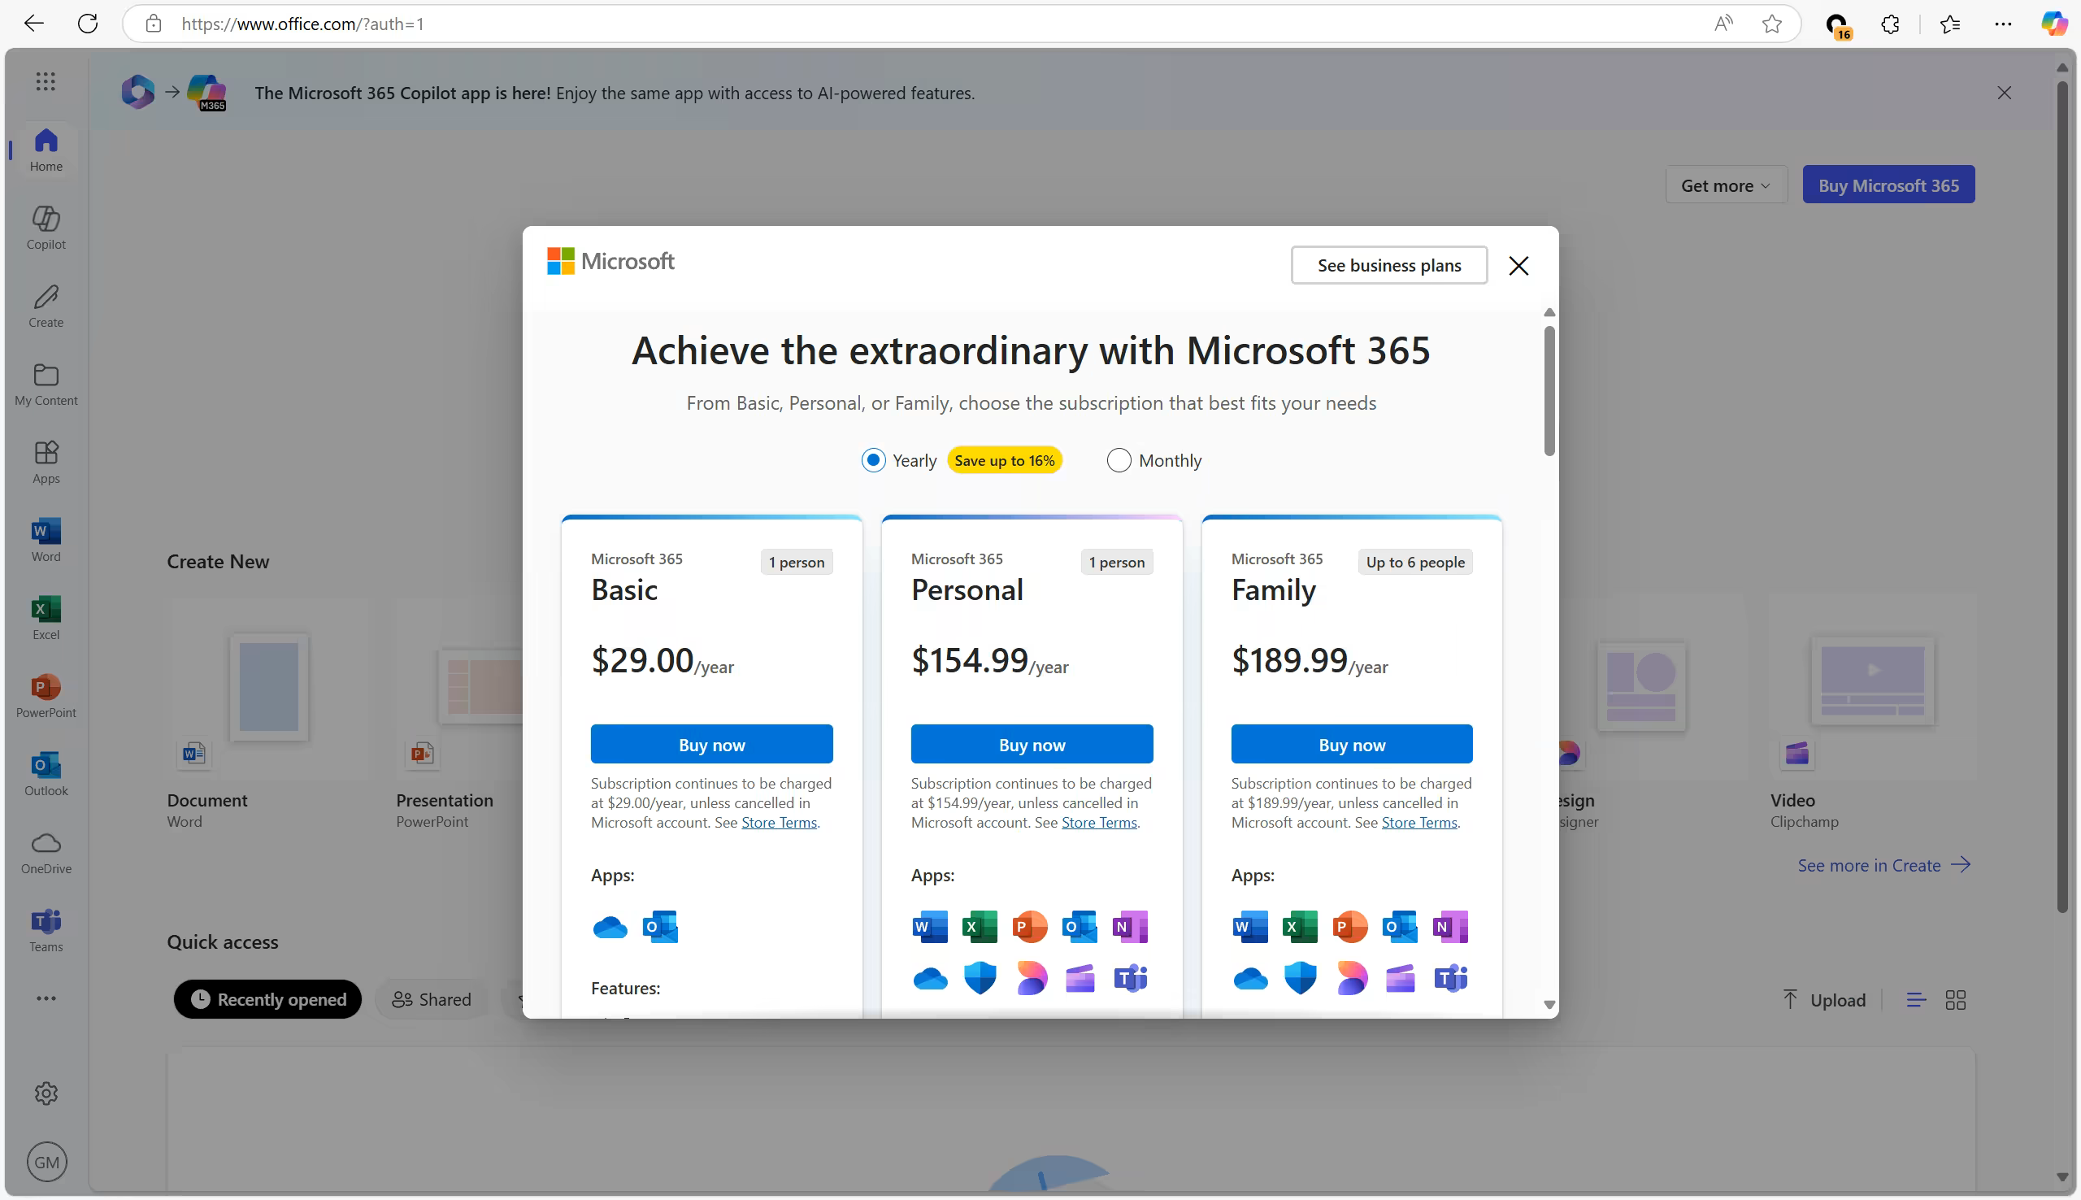Select the Yearly billing option

pyautogui.click(x=873, y=460)
